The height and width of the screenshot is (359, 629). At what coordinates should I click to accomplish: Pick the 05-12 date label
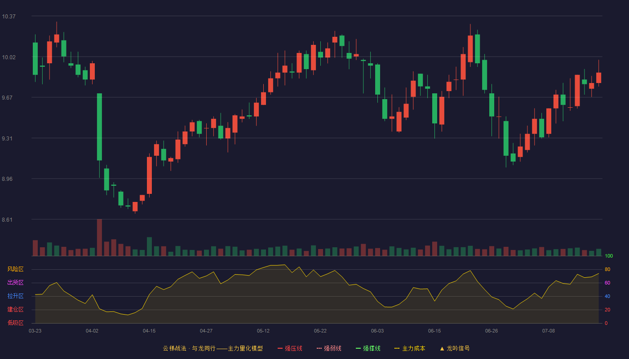(x=263, y=331)
